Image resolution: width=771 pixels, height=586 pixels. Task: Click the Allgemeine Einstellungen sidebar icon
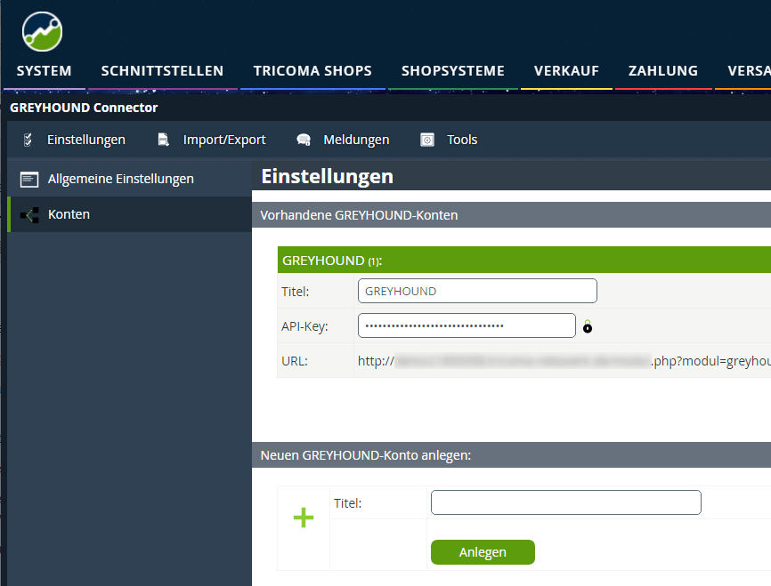(x=29, y=180)
